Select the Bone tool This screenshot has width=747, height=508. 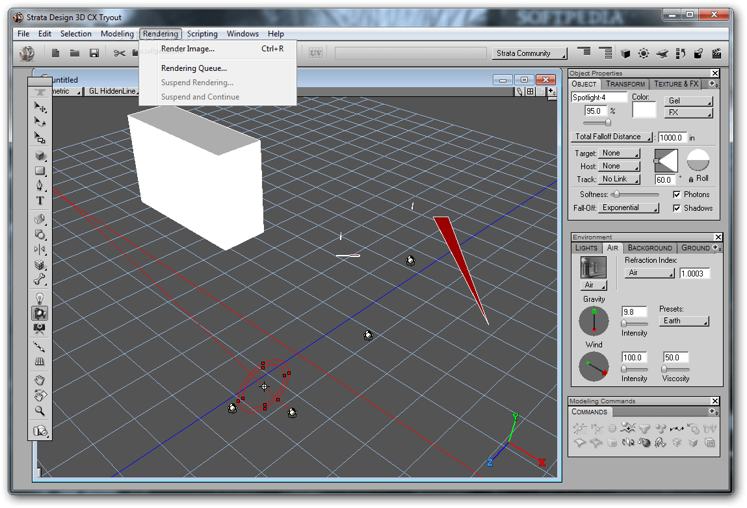point(40,280)
